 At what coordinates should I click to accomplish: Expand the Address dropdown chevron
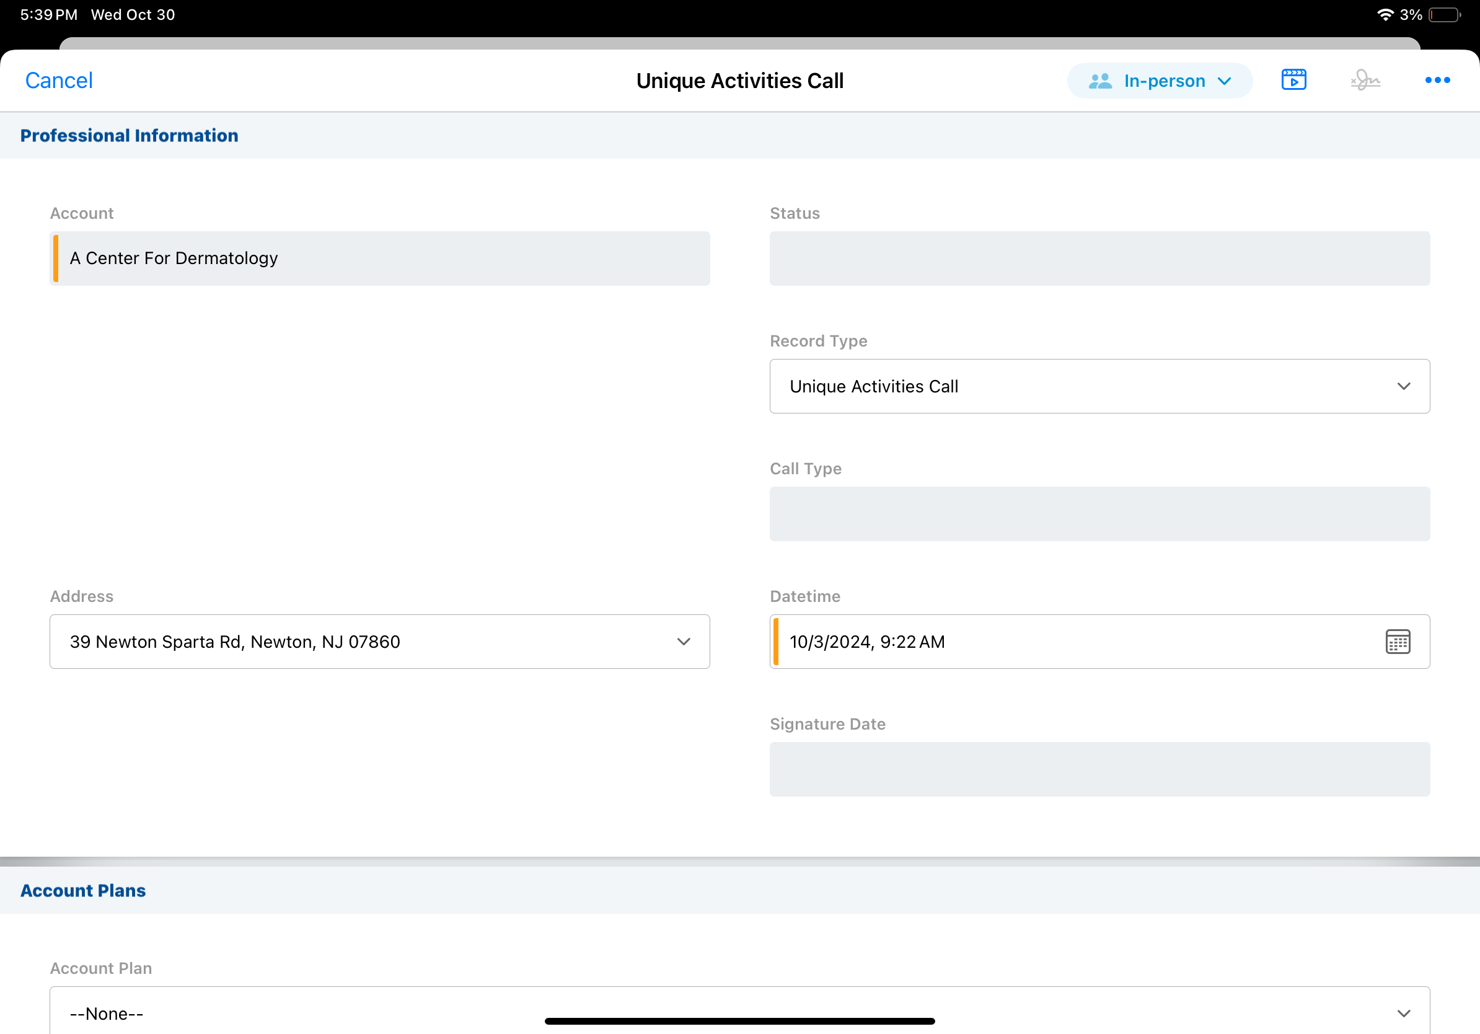click(x=683, y=642)
